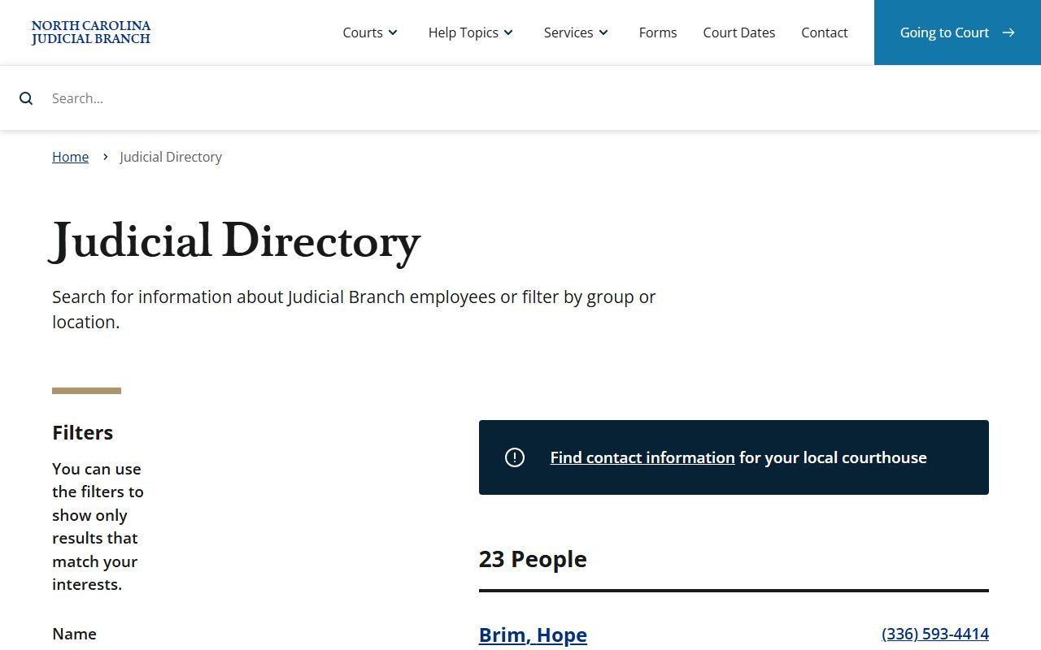Click the Judicial Directory breadcrumb text
Viewport: 1041px width, 650px height.
(171, 157)
